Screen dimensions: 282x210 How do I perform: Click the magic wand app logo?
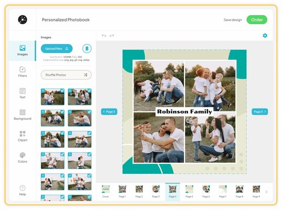point(23,19)
